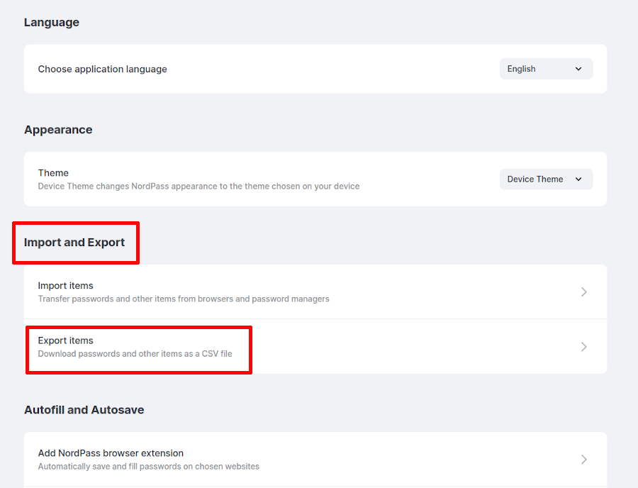638x488 pixels.
Task: Click the chevron next to Import items
Action: click(x=584, y=292)
